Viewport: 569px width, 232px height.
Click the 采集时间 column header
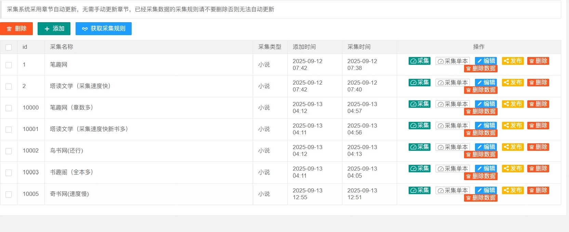pos(359,47)
